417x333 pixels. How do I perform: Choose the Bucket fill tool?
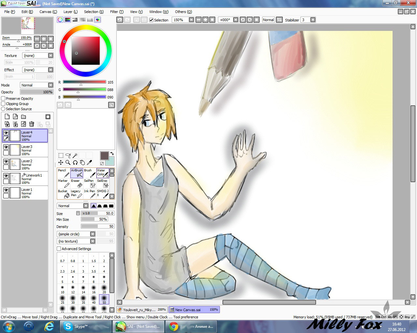64,194
